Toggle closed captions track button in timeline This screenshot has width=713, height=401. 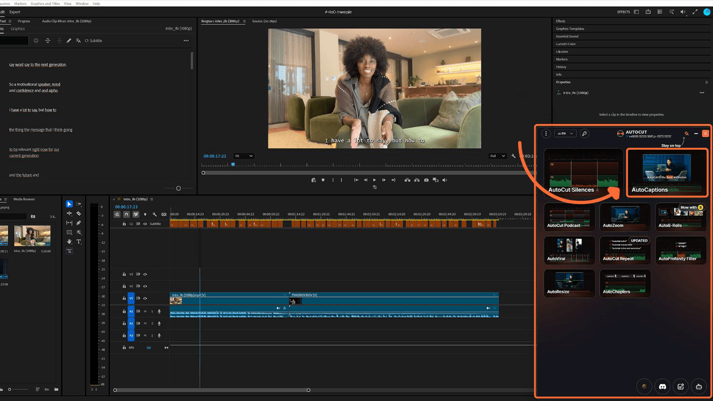[x=164, y=214]
